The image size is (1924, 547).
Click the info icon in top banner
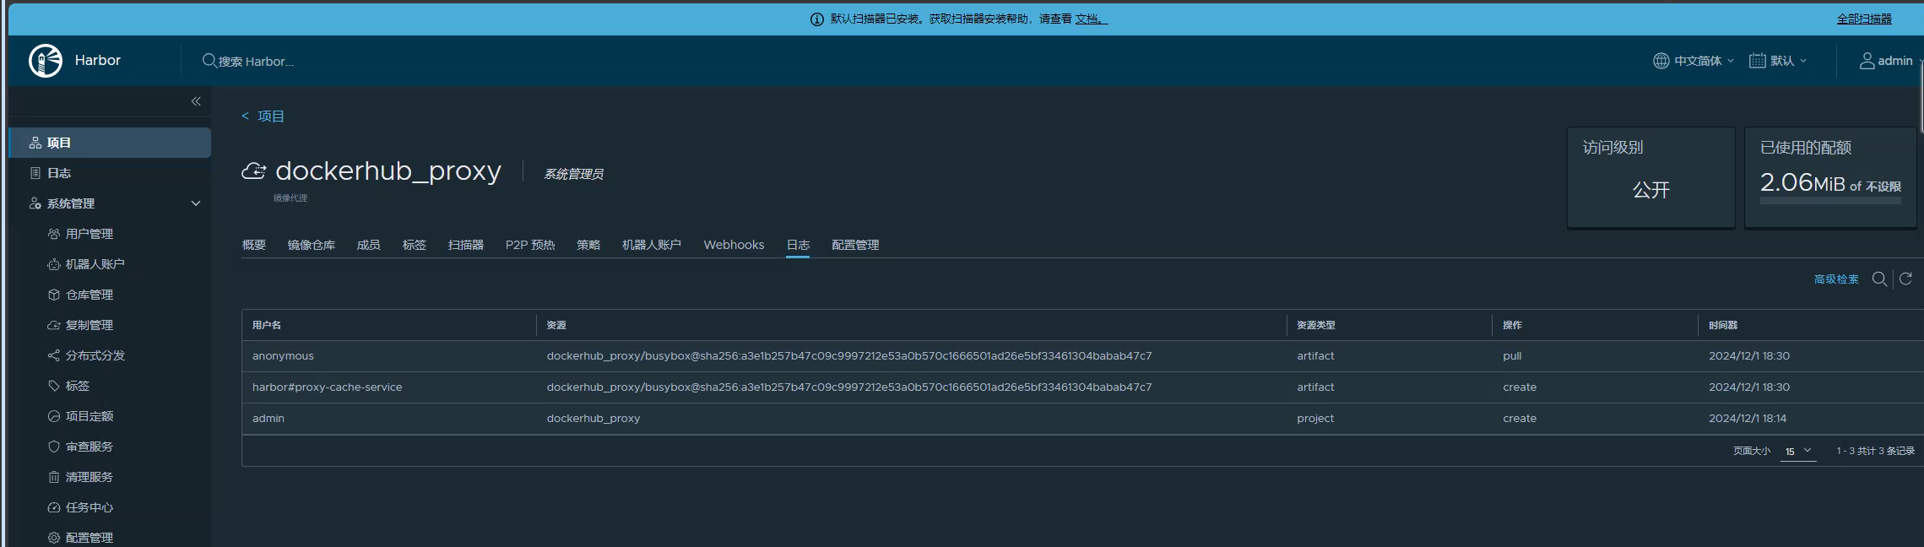click(816, 19)
